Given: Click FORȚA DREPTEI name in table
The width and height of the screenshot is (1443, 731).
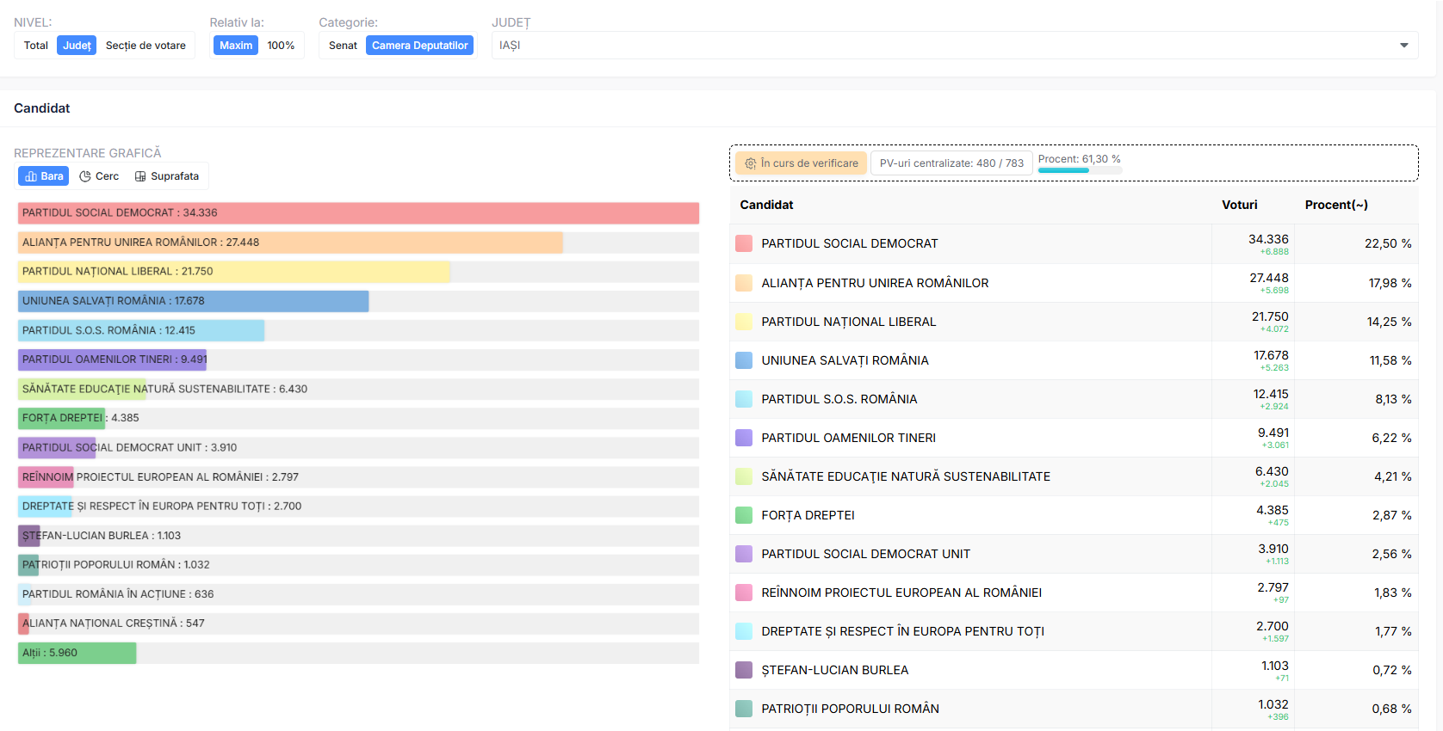Looking at the screenshot, I should [808, 515].
